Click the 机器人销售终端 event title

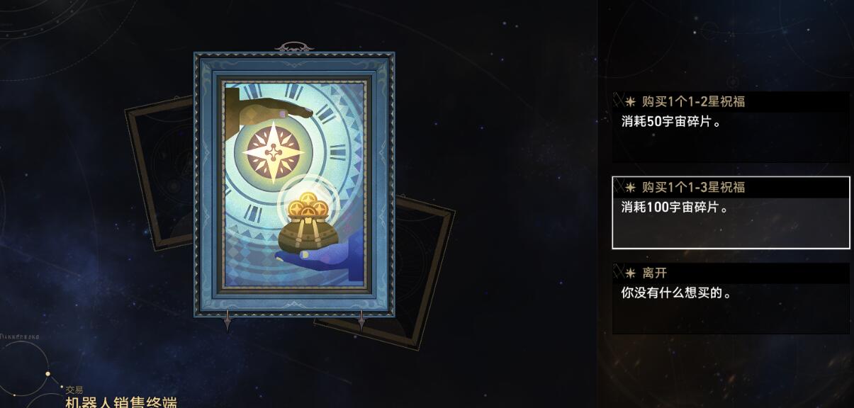[120, 402]
